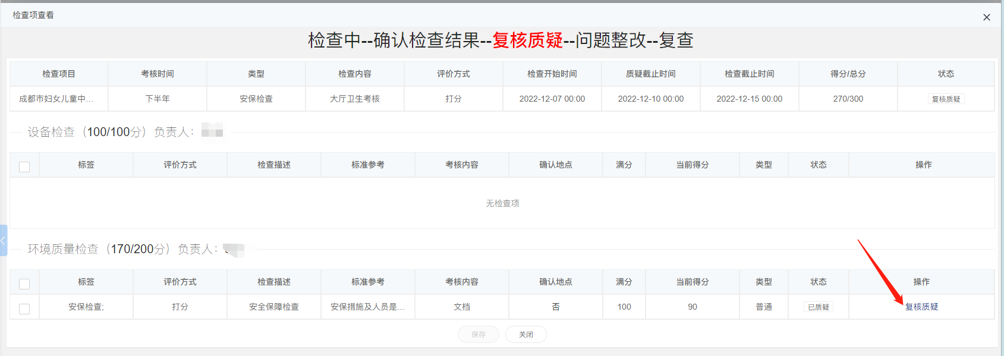Click the 关闭 button
The image size is (1004, 356).
tap(526, 335)
